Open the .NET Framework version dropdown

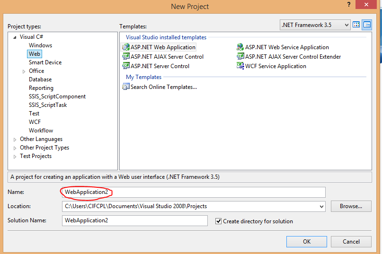346,25
